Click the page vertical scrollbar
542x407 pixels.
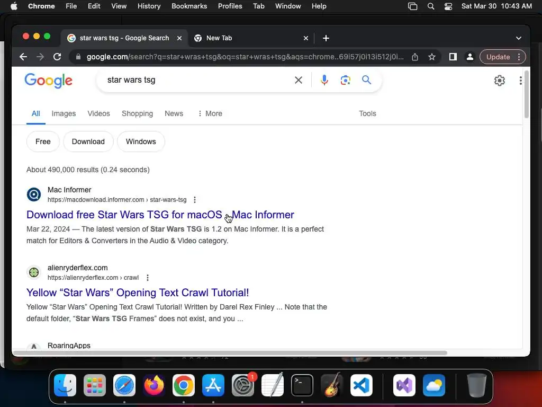pos(527,94)
